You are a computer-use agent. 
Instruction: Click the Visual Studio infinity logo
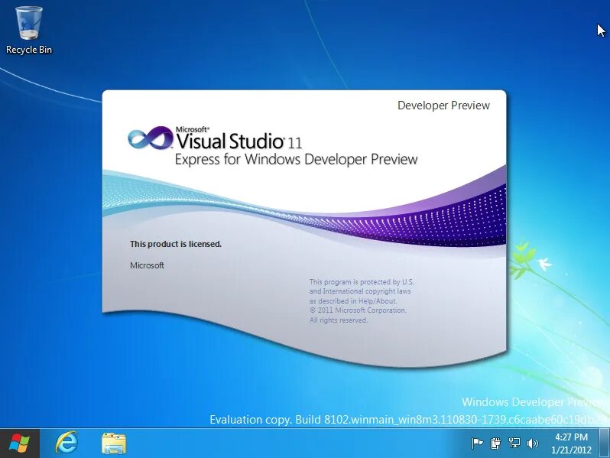pos(150,138)
